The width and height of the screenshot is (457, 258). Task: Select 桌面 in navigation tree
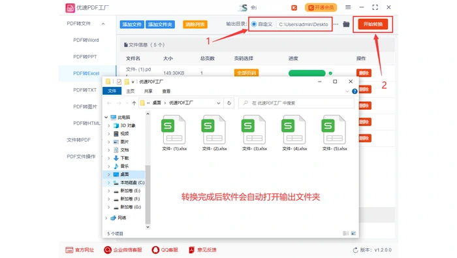[x=125, y=174]
